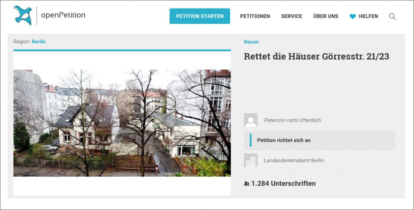Click Landesdenkmalamt Berlin recipient name
414x210 pixels.
pyautogui.click(x=294, y=160)
